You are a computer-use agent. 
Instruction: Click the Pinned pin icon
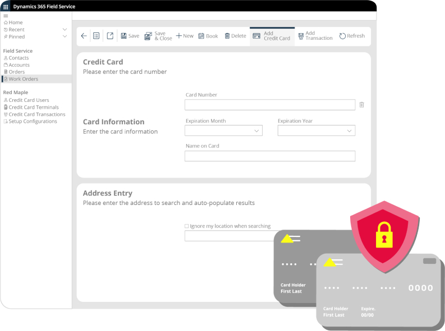[x=6, y=37]
